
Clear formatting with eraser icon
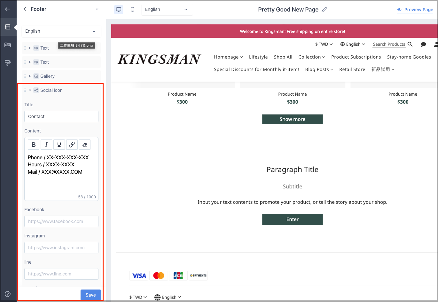[85, 145]
